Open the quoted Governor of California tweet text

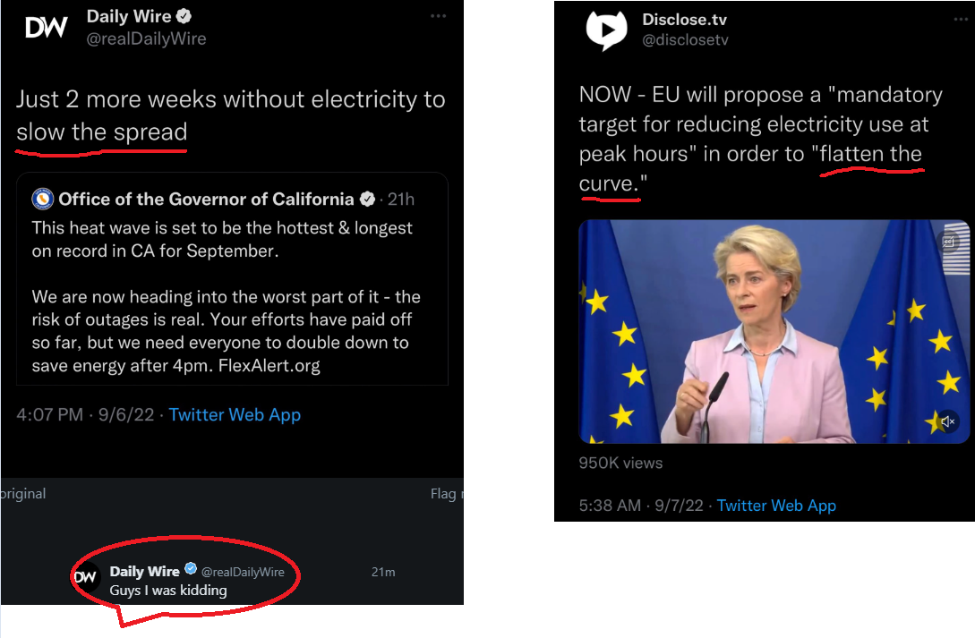tap(224, 296)
